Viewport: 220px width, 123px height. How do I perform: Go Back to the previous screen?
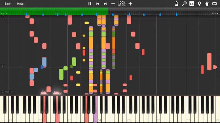[8, 4]
